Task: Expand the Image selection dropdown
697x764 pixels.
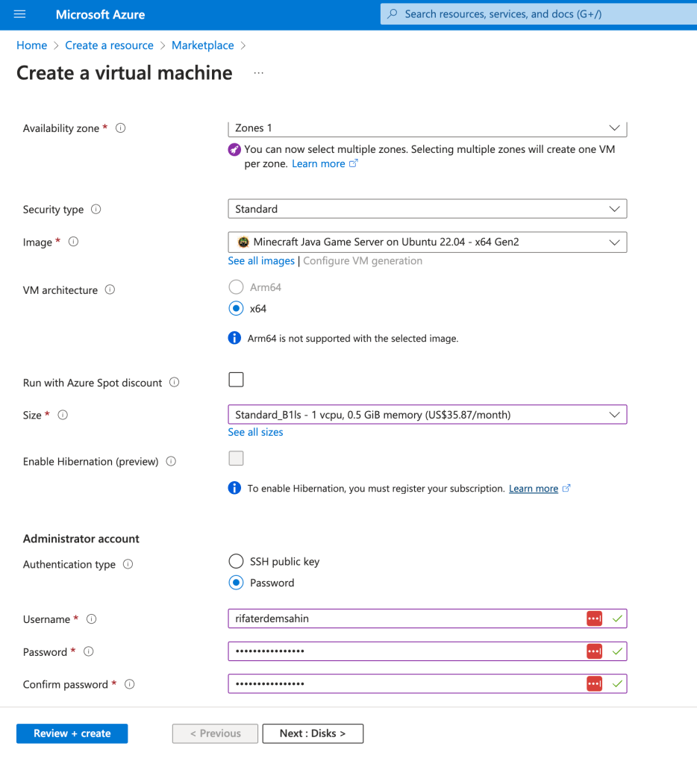Action: pos(428,242)
